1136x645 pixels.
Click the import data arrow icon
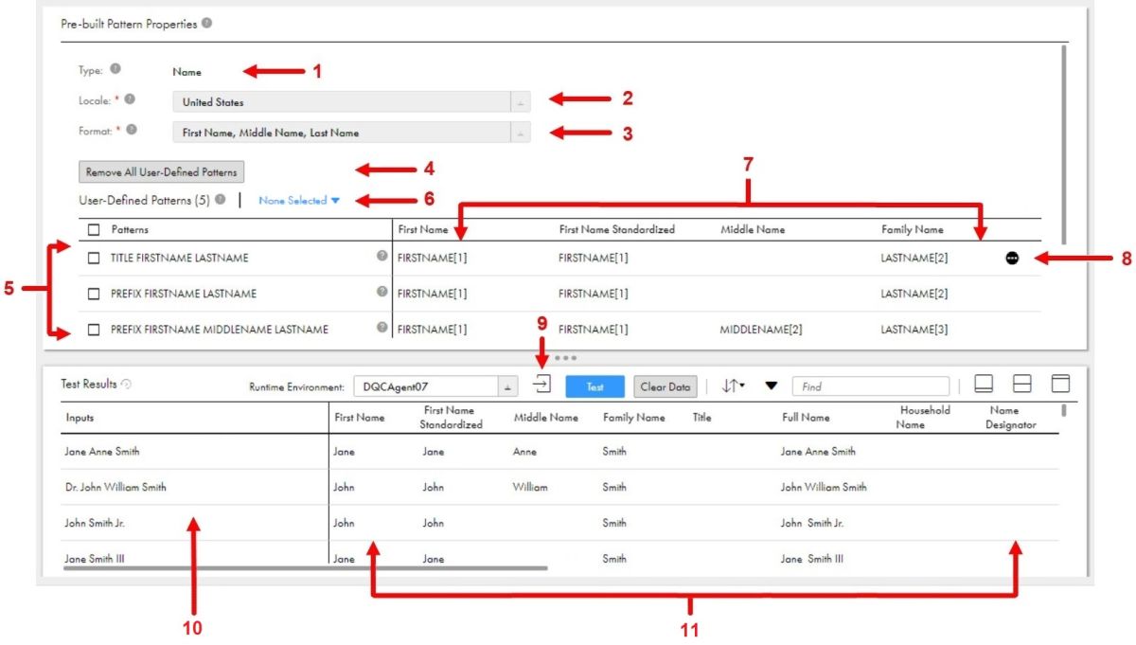[541, 385]
